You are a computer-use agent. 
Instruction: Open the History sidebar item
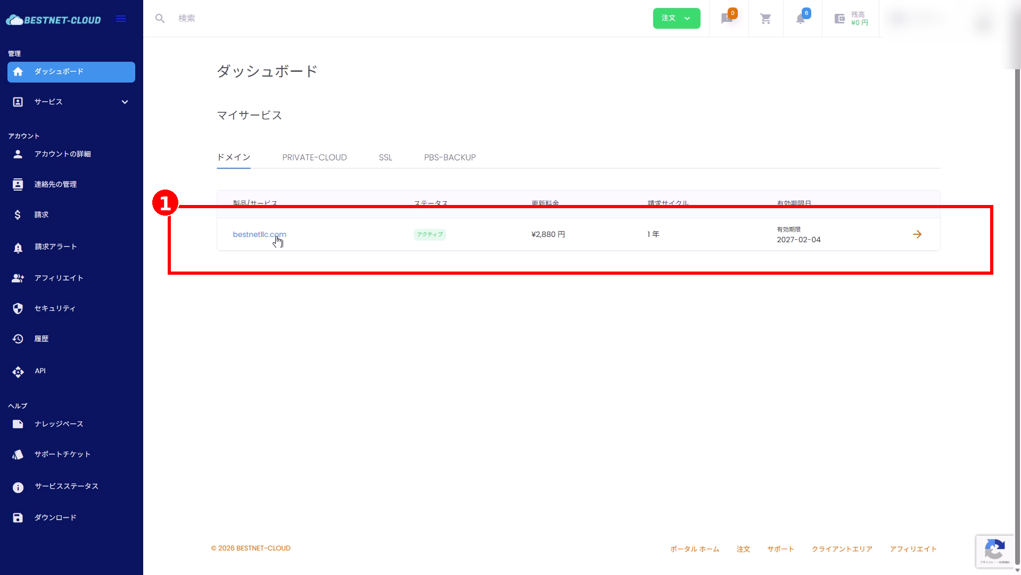pyautogui.click(x=41, y=339)
